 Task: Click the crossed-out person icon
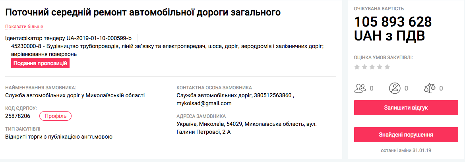[x=394, y=88]
